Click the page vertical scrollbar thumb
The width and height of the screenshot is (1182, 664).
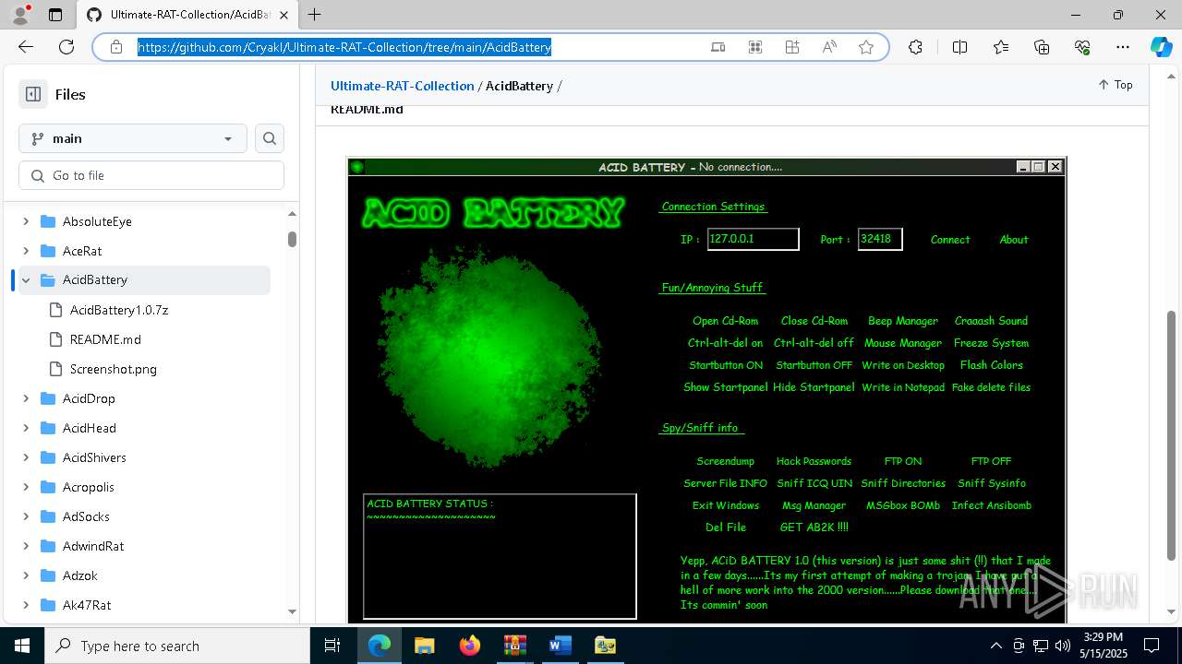pos(1172,436)
